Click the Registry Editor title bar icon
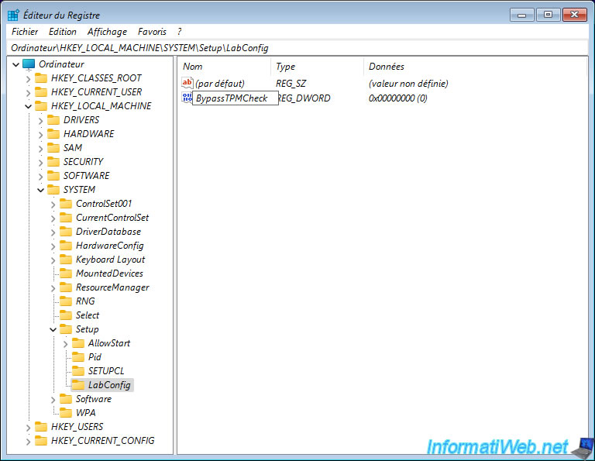595x461 pixels. (x=13, y=15)
